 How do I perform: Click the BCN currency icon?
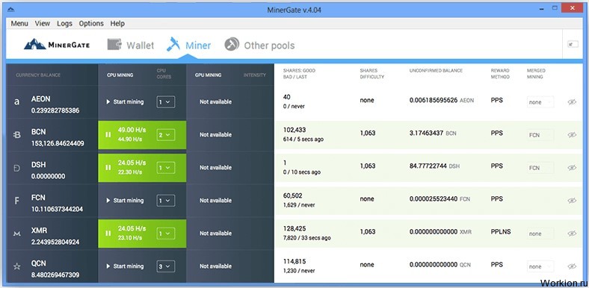point(17,135)
